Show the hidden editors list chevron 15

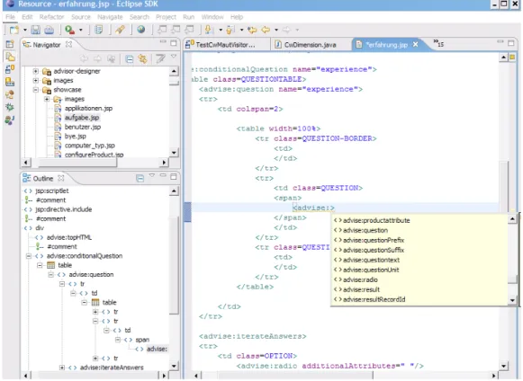pos(438,43)
